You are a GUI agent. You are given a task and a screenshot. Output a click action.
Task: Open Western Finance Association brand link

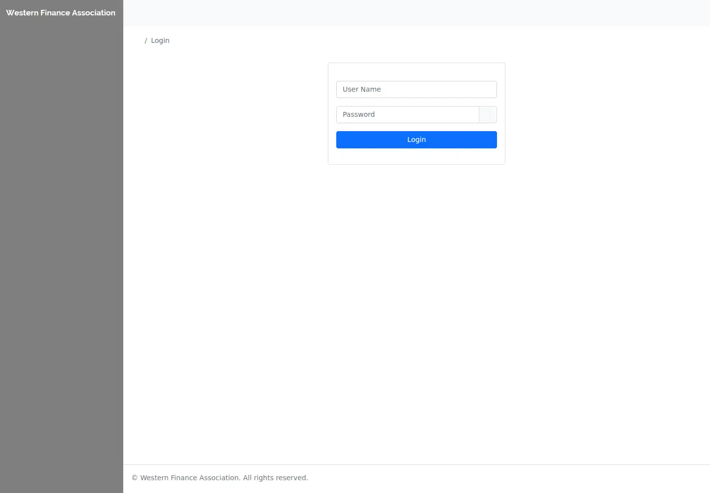tap(61, 13)
